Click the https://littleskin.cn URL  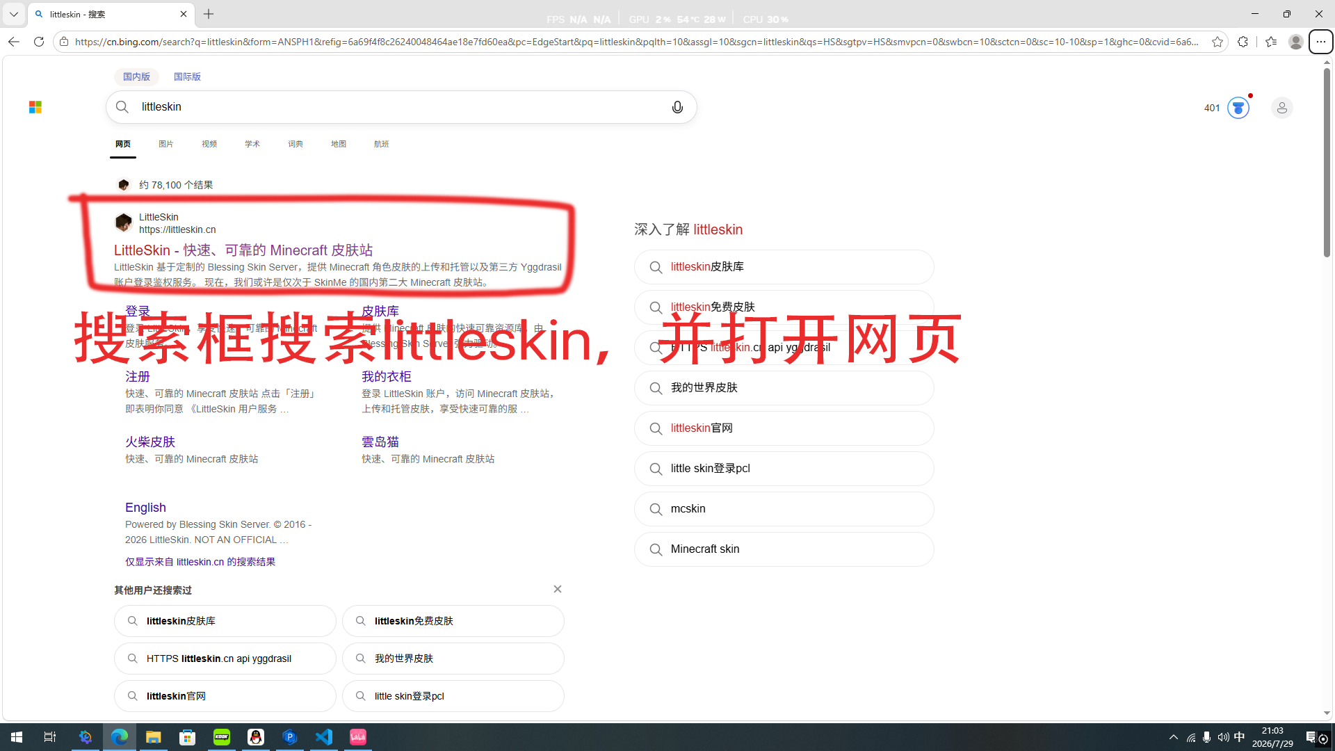(177, 229)
